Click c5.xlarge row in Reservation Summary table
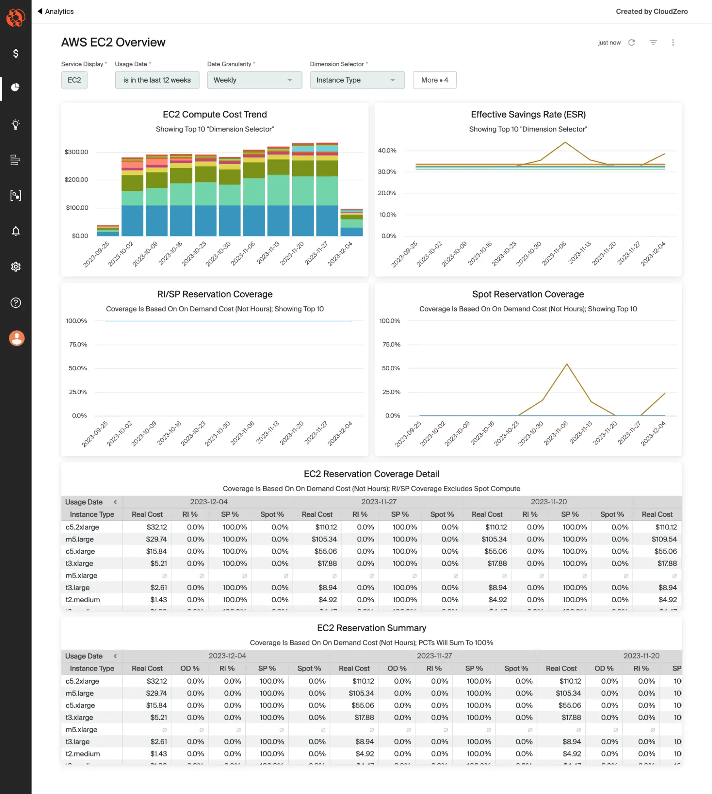The image size is (712, 794). 371,705
